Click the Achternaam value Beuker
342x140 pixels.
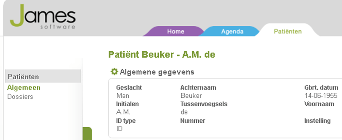pos(191,96)
